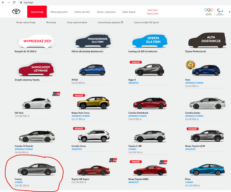The height and width of the screenshot is (192, 231).
Task: Open the Toyota Professional link
Action: coord(196,51)
